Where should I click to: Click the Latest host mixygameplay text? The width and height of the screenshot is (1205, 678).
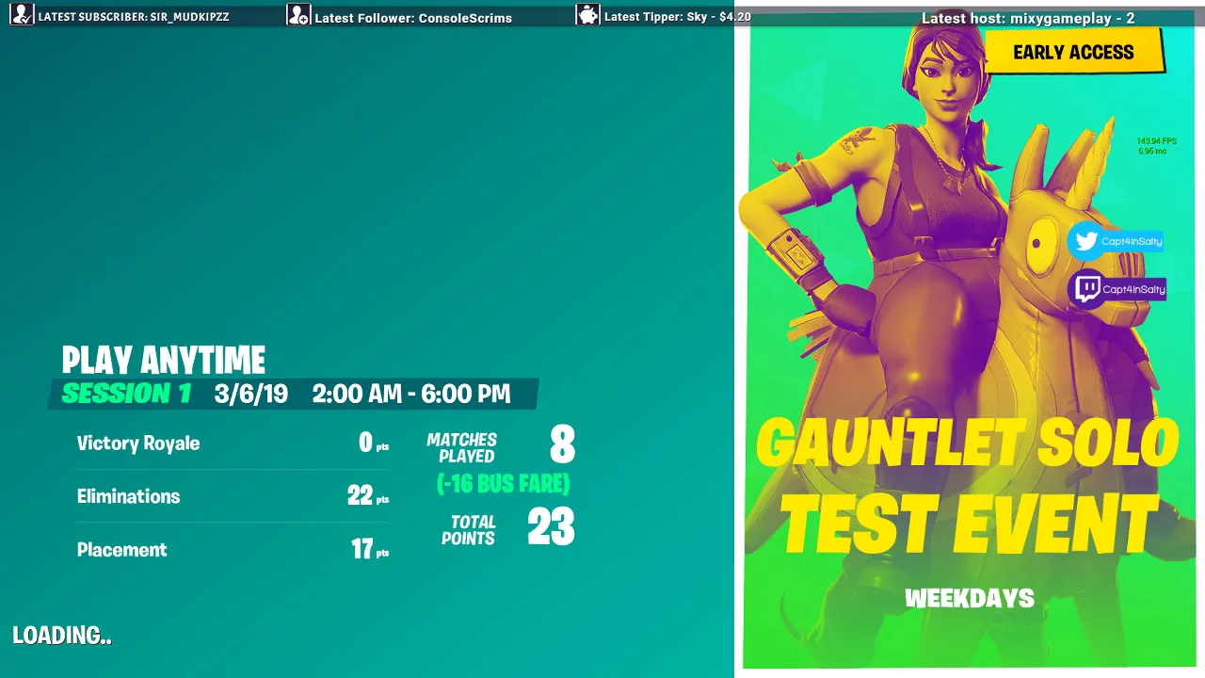(x=1028, y=19)
